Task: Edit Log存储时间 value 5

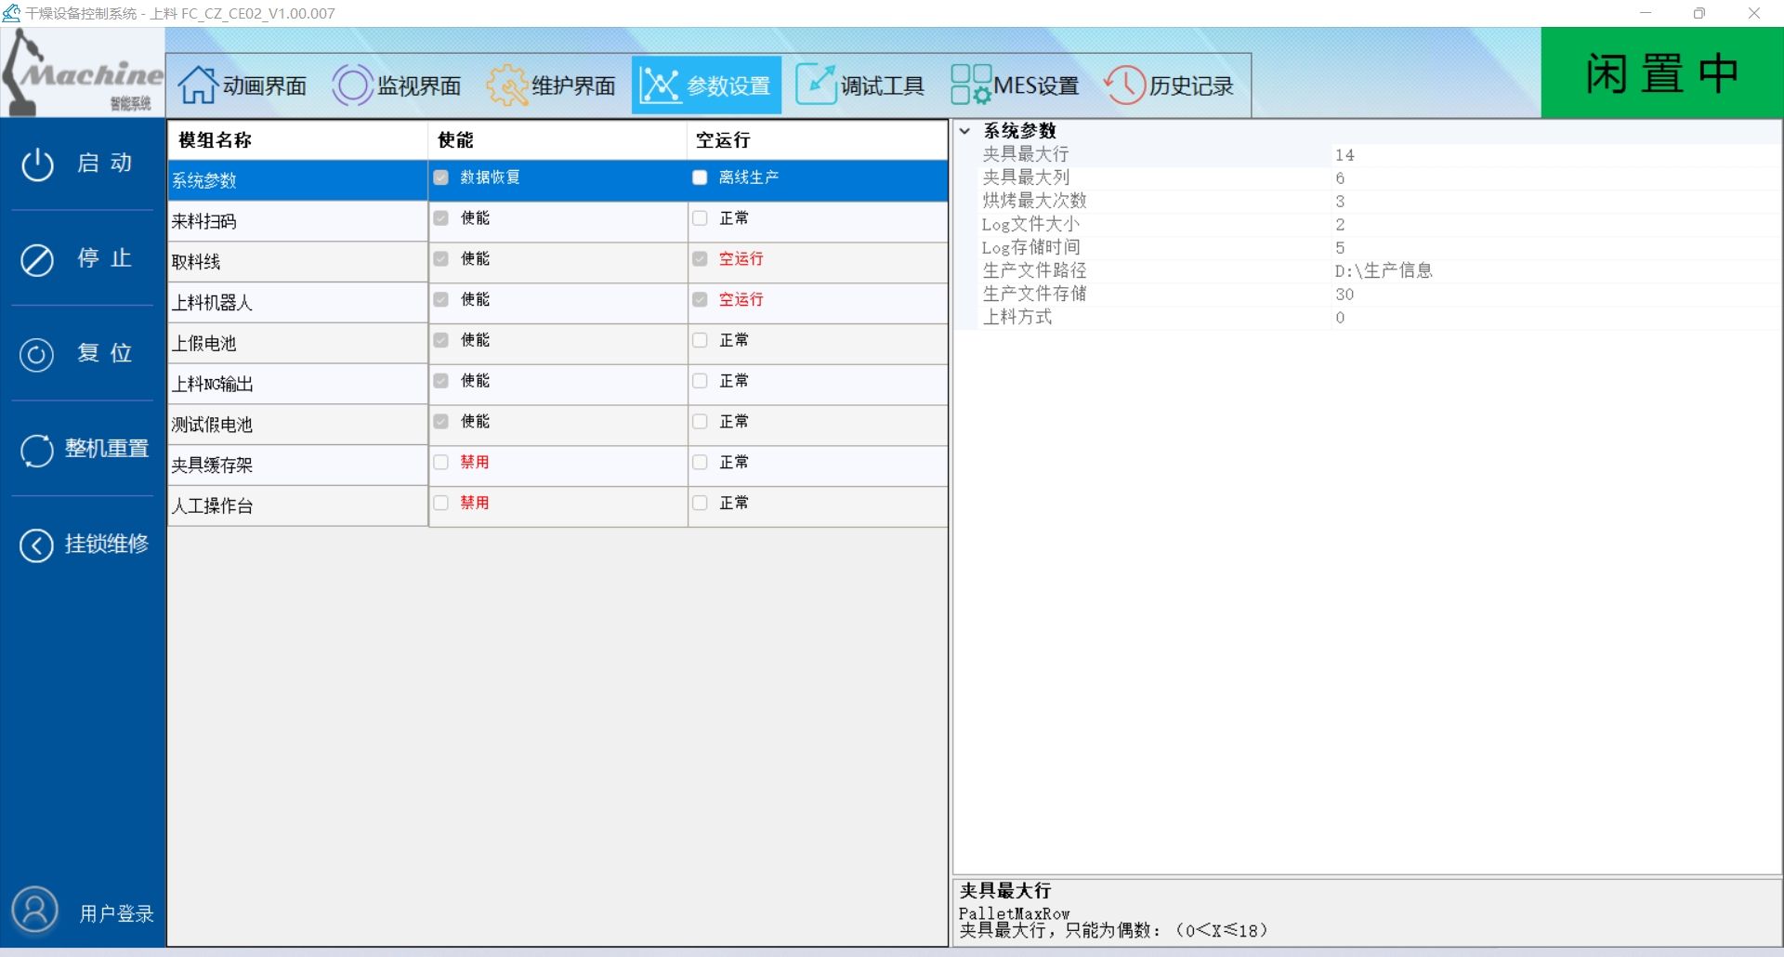Action: [x=1555, y=248]
